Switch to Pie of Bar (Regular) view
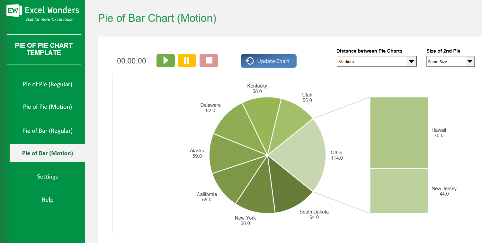 click(x=47, y=130)
